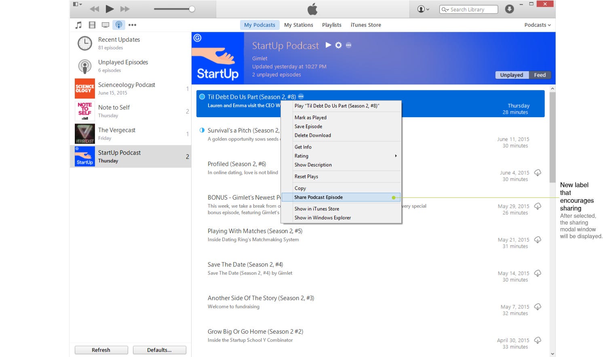Image resolution: width=603 pixels, height=357 pixels.
Task: Choose Delete Download
Action: coord(341,135)
